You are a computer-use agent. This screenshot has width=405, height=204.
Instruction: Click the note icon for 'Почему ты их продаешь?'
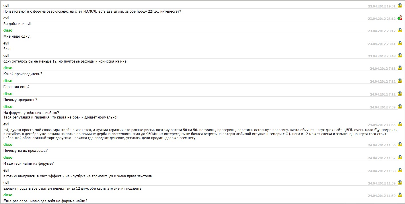click(400, 145)
